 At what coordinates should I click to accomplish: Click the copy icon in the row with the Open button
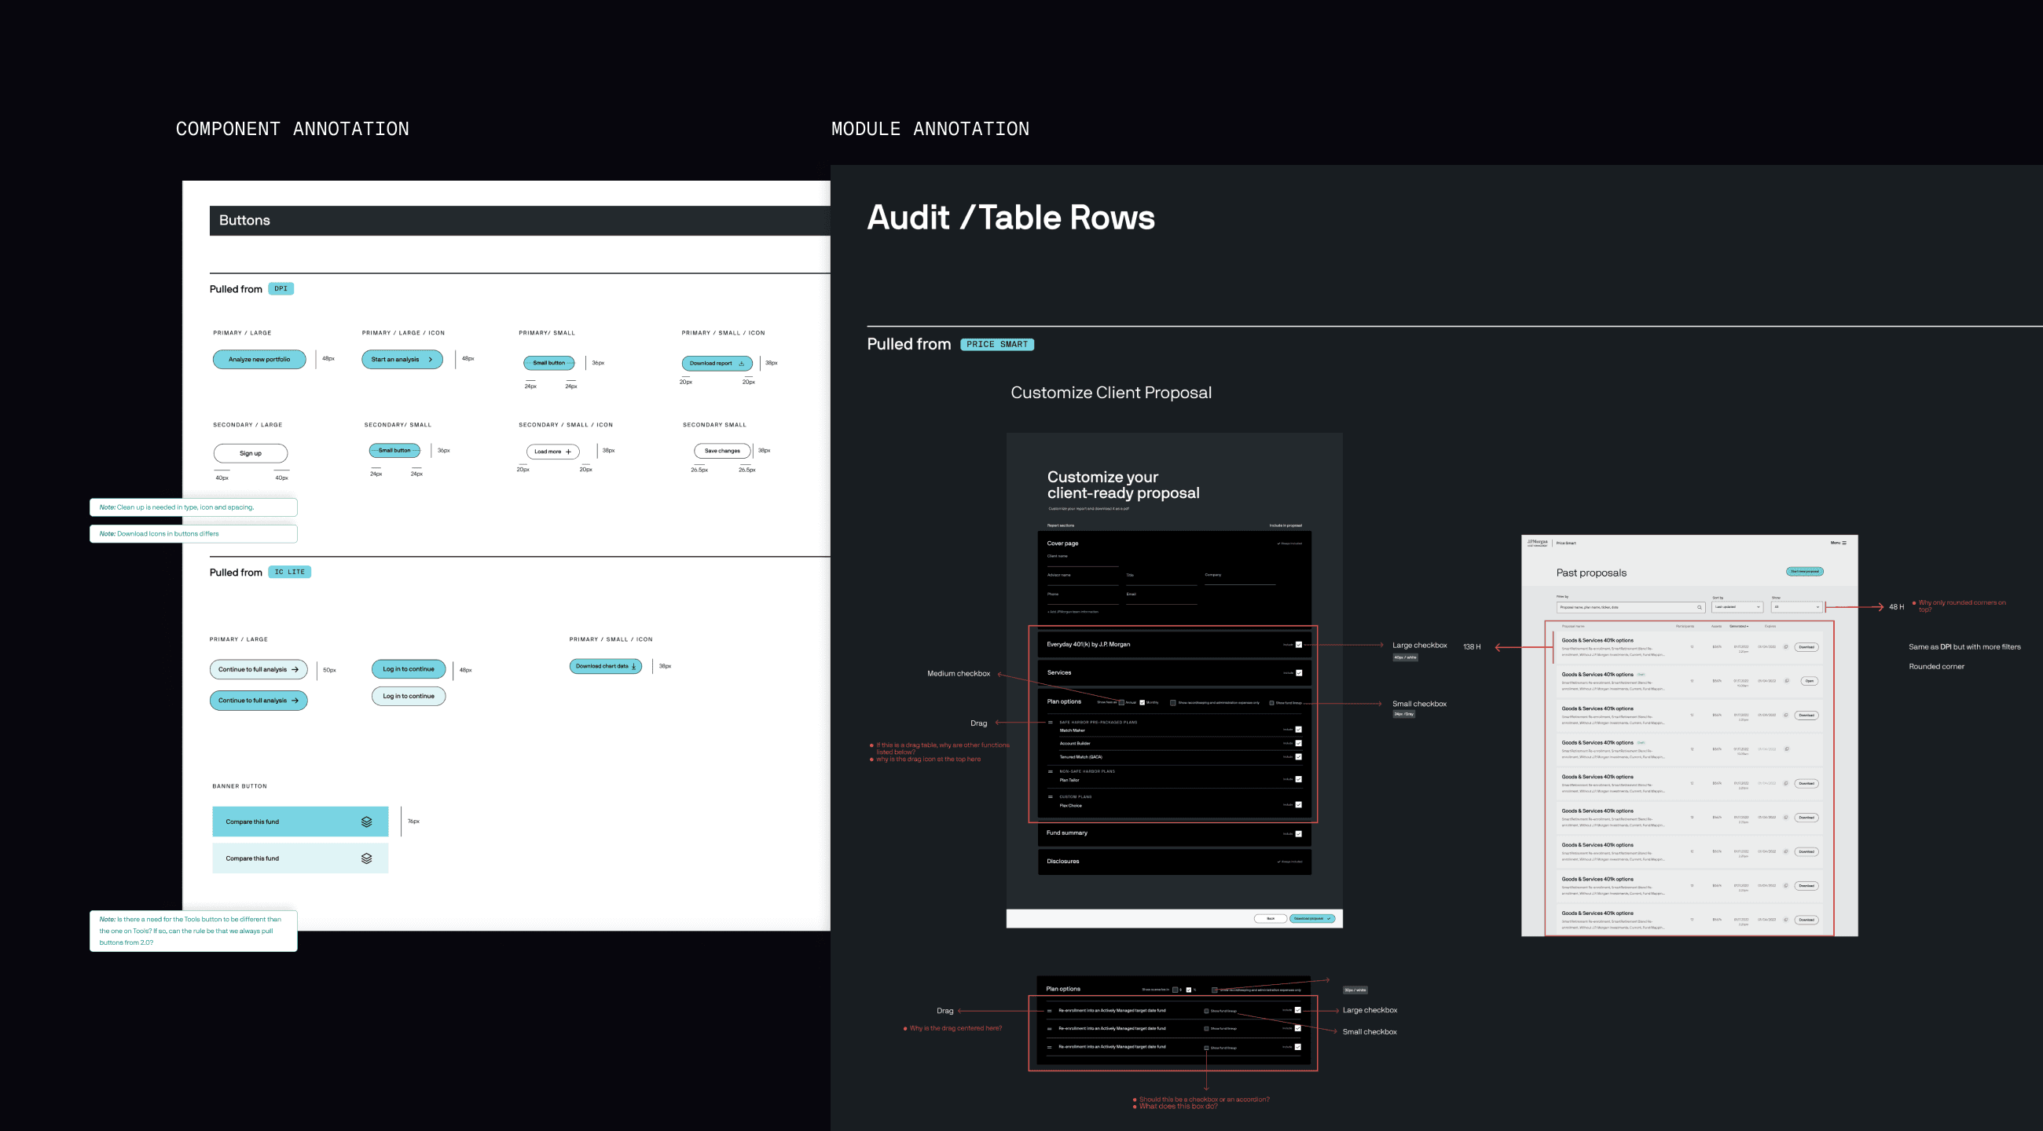point(1787,681)
